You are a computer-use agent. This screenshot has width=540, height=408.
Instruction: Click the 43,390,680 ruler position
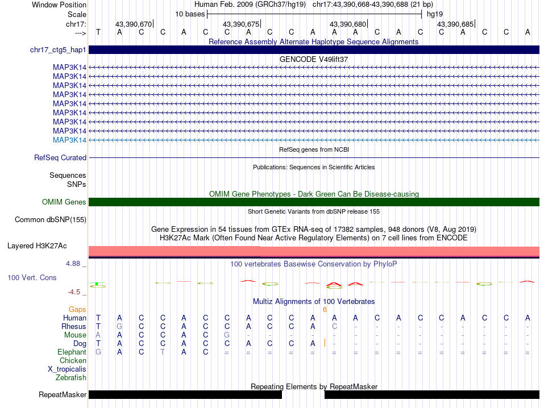pos(348,24)
